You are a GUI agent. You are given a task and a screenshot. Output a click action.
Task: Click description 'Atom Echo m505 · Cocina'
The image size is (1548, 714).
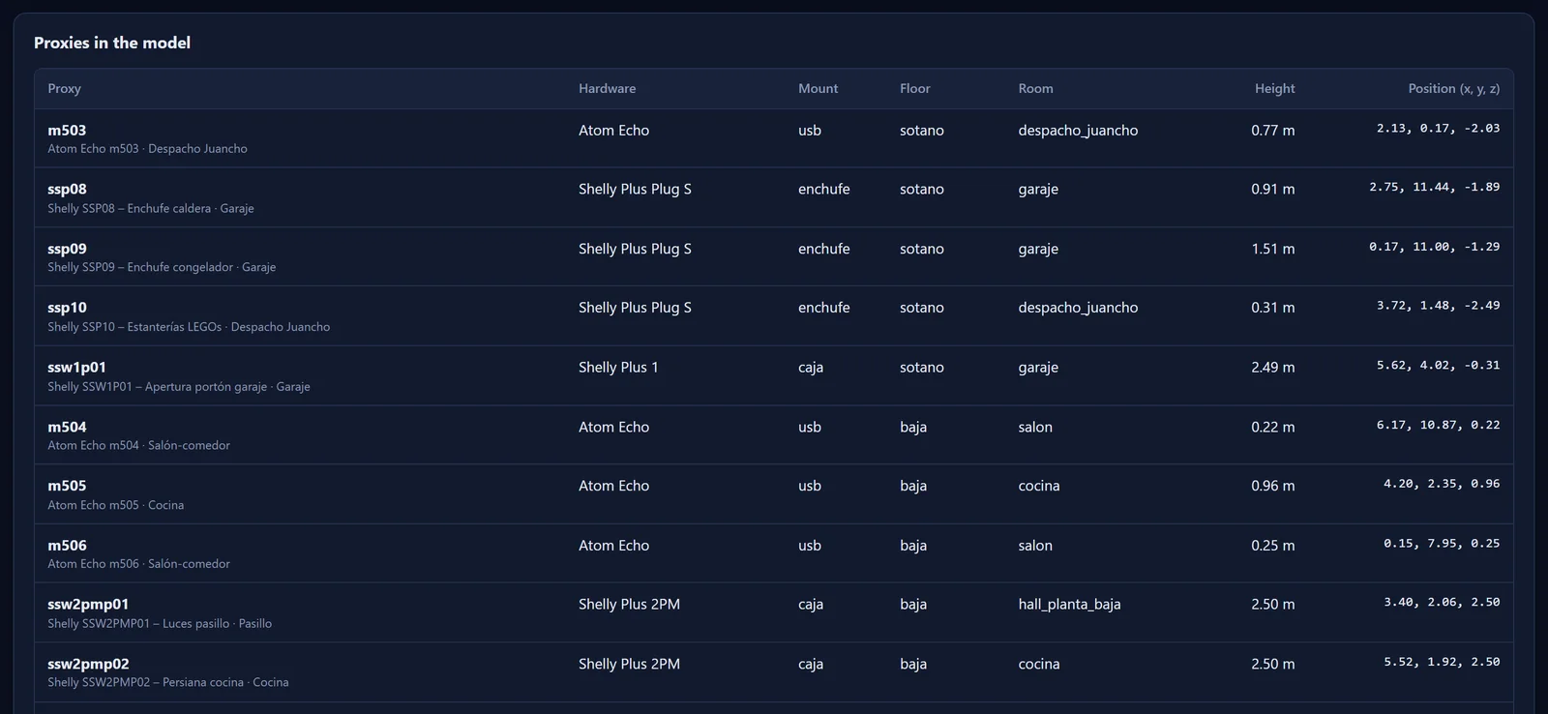click(x=116, y=505)
